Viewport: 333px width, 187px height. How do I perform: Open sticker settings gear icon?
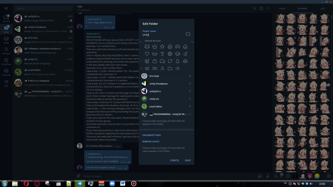[329, 176]
